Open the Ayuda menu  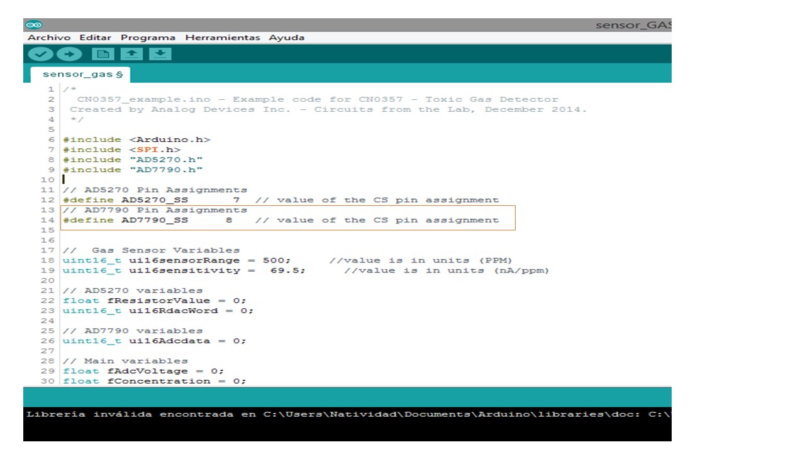tap(287, 38)
